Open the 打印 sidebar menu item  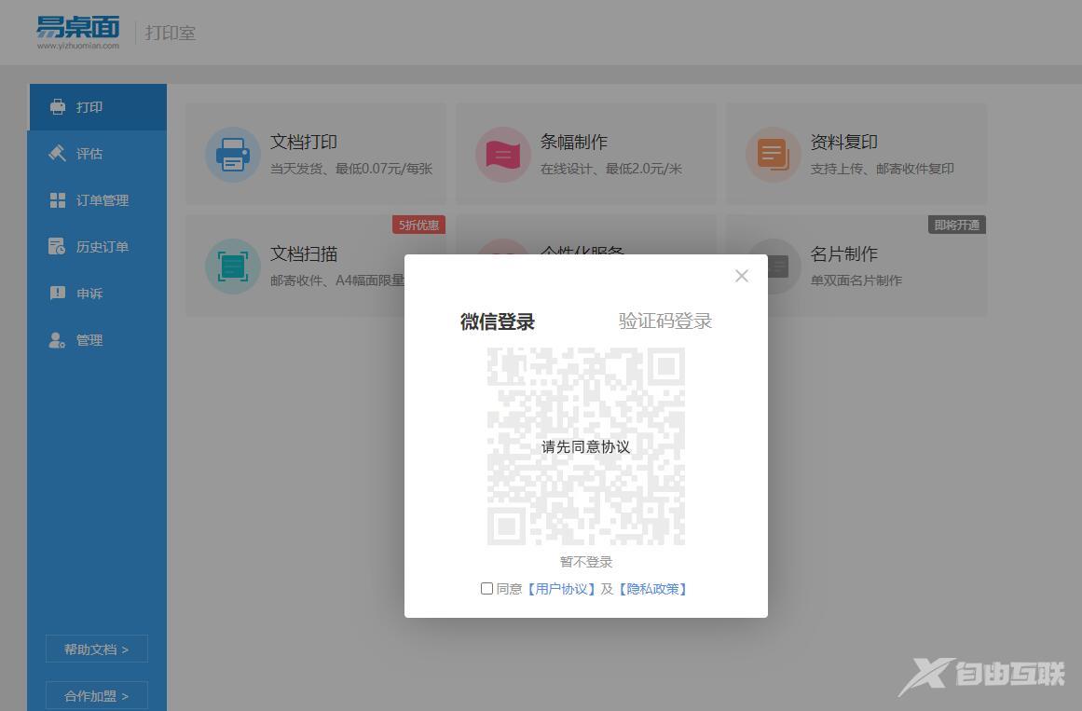point(97,107)
